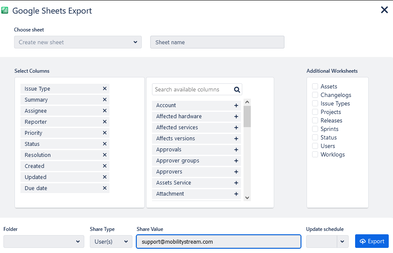The image size is (393, 253).
Task: Open the Share Type dropdown
Action: point(111,242)
